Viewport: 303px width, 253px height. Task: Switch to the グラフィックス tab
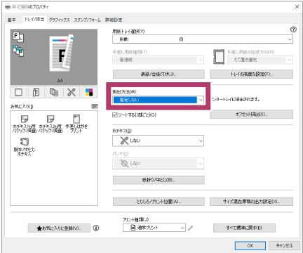[59, 20]
